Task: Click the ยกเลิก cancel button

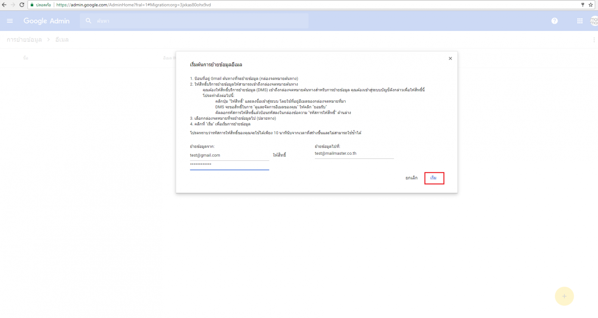Action: tap(411, 178)
